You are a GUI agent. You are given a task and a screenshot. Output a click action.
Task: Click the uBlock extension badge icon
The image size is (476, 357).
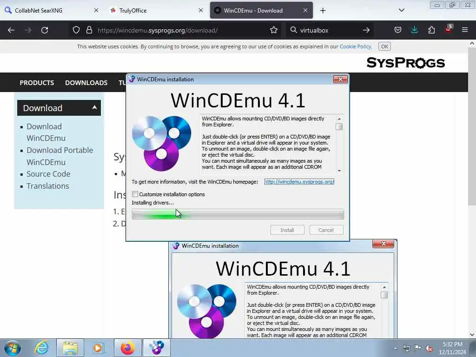coord(449,29)
